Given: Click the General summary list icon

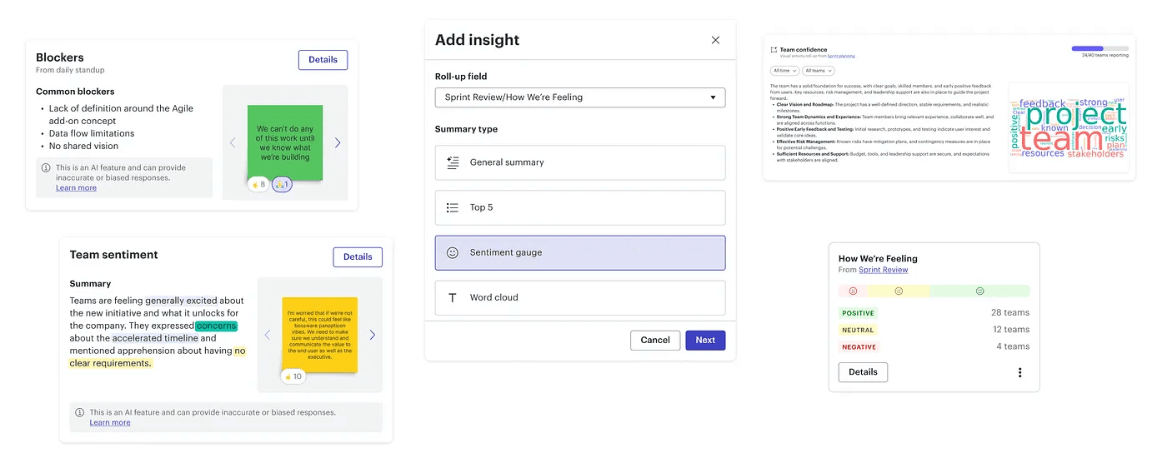Looking at the screenshot, I should pyautogui.click(x=453, y=162).
